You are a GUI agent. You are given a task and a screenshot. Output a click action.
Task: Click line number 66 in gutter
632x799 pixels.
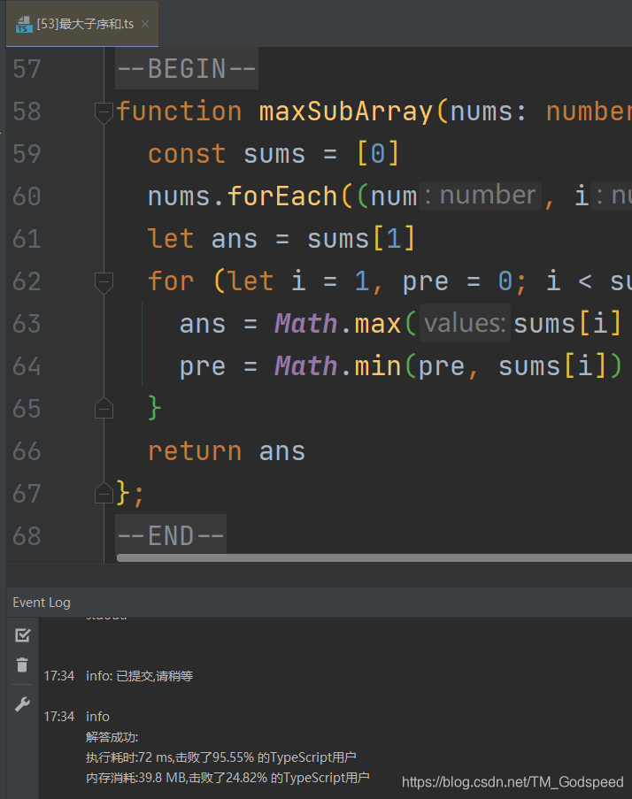click(27, 451)
